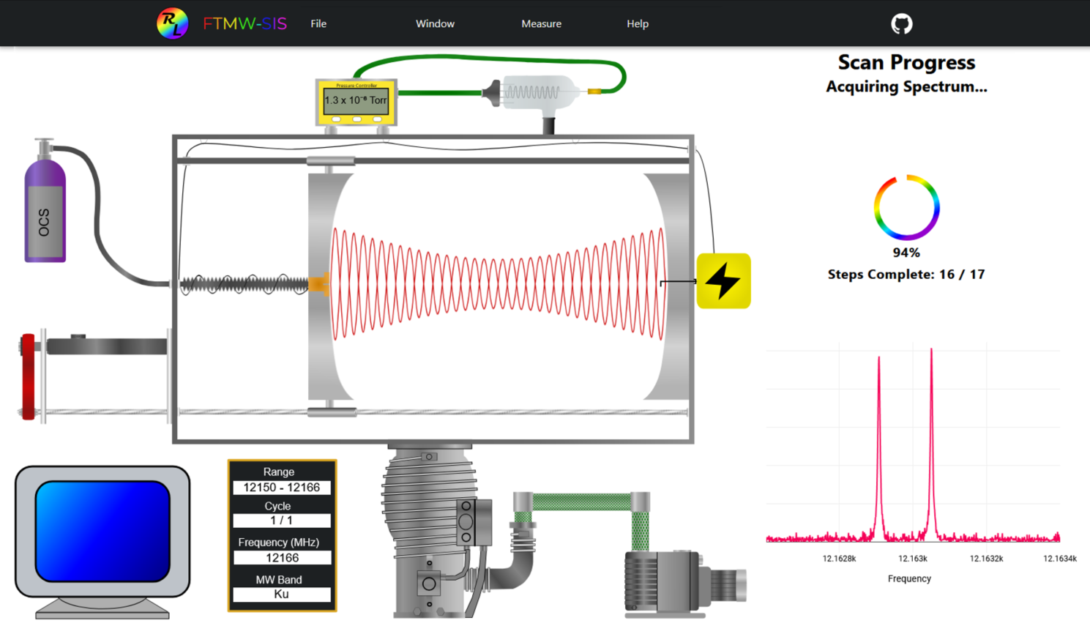
Task: Click the yellow lightning bolt box
Action: pos(723,281)
